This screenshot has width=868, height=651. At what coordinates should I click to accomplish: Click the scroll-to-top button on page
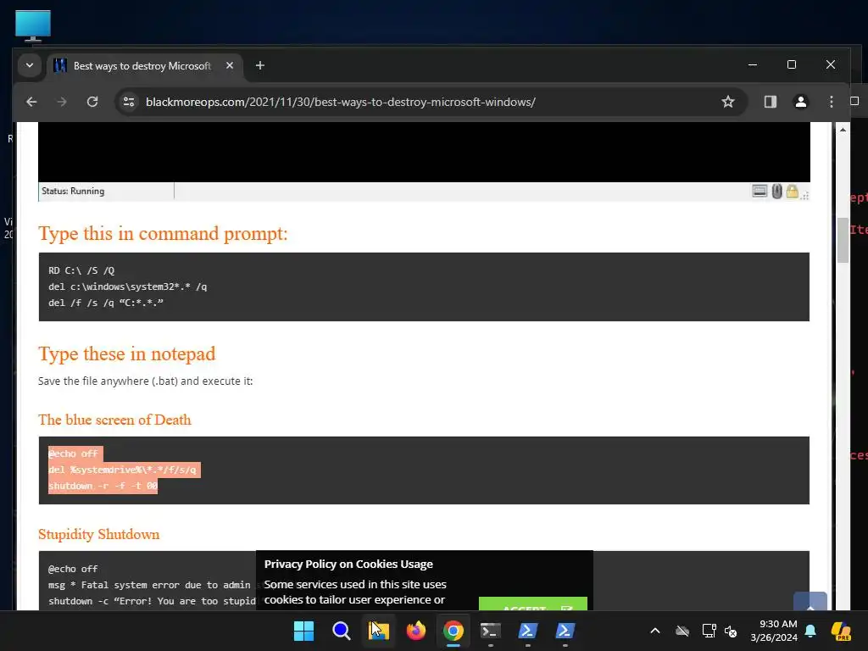(810, 601)
